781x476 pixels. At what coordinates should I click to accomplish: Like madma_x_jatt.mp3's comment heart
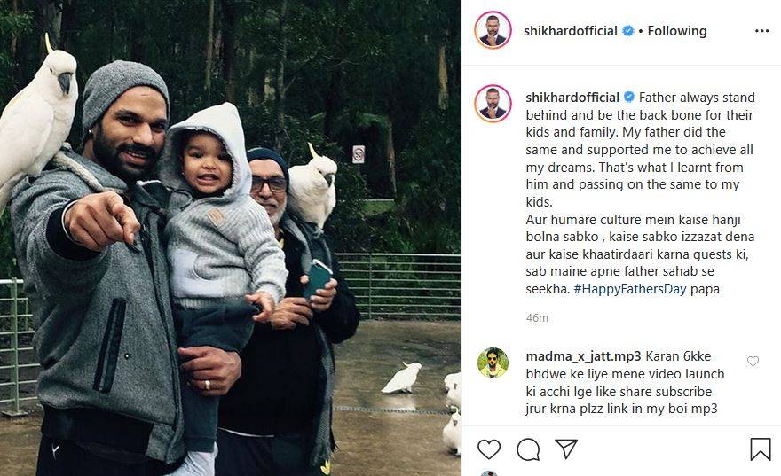pyautogui.click(x=753, y=361)
